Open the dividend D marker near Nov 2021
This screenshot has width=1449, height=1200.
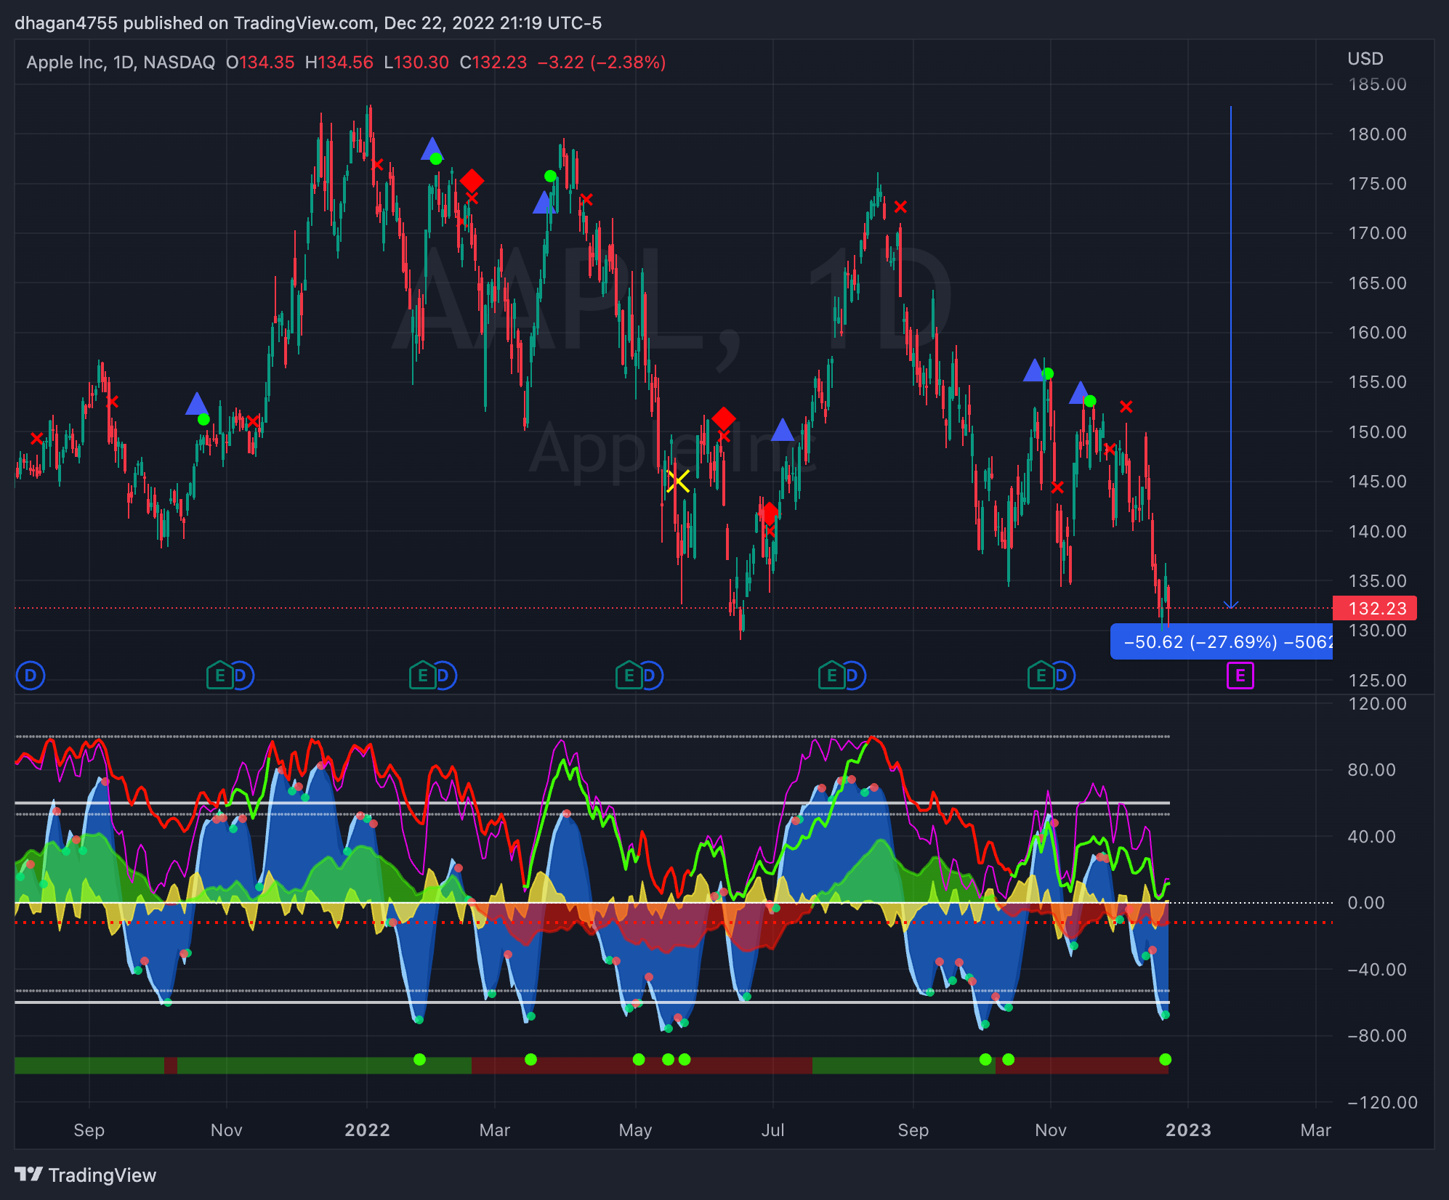point(241,676)
